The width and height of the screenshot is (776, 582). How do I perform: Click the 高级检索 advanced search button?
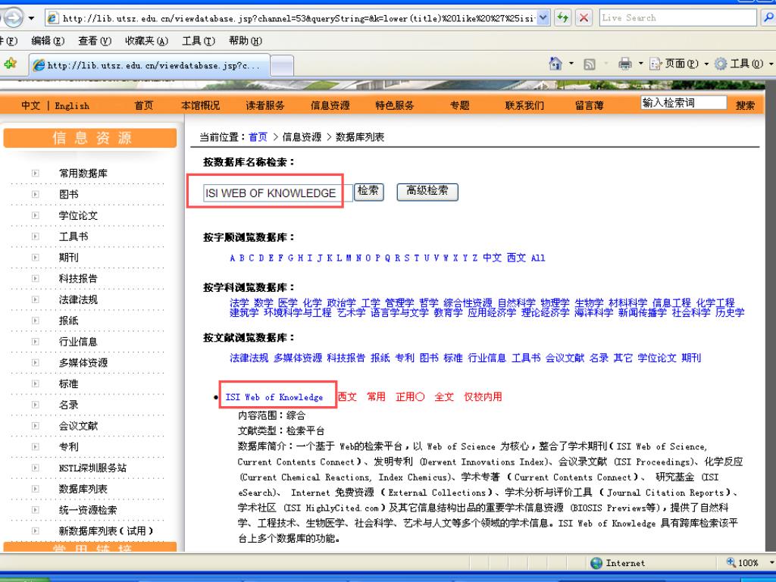427,191
